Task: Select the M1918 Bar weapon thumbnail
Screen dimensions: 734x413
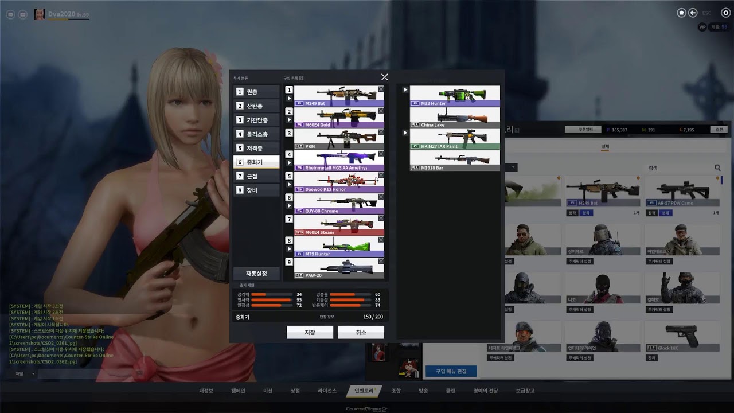Action: [455, 161]
